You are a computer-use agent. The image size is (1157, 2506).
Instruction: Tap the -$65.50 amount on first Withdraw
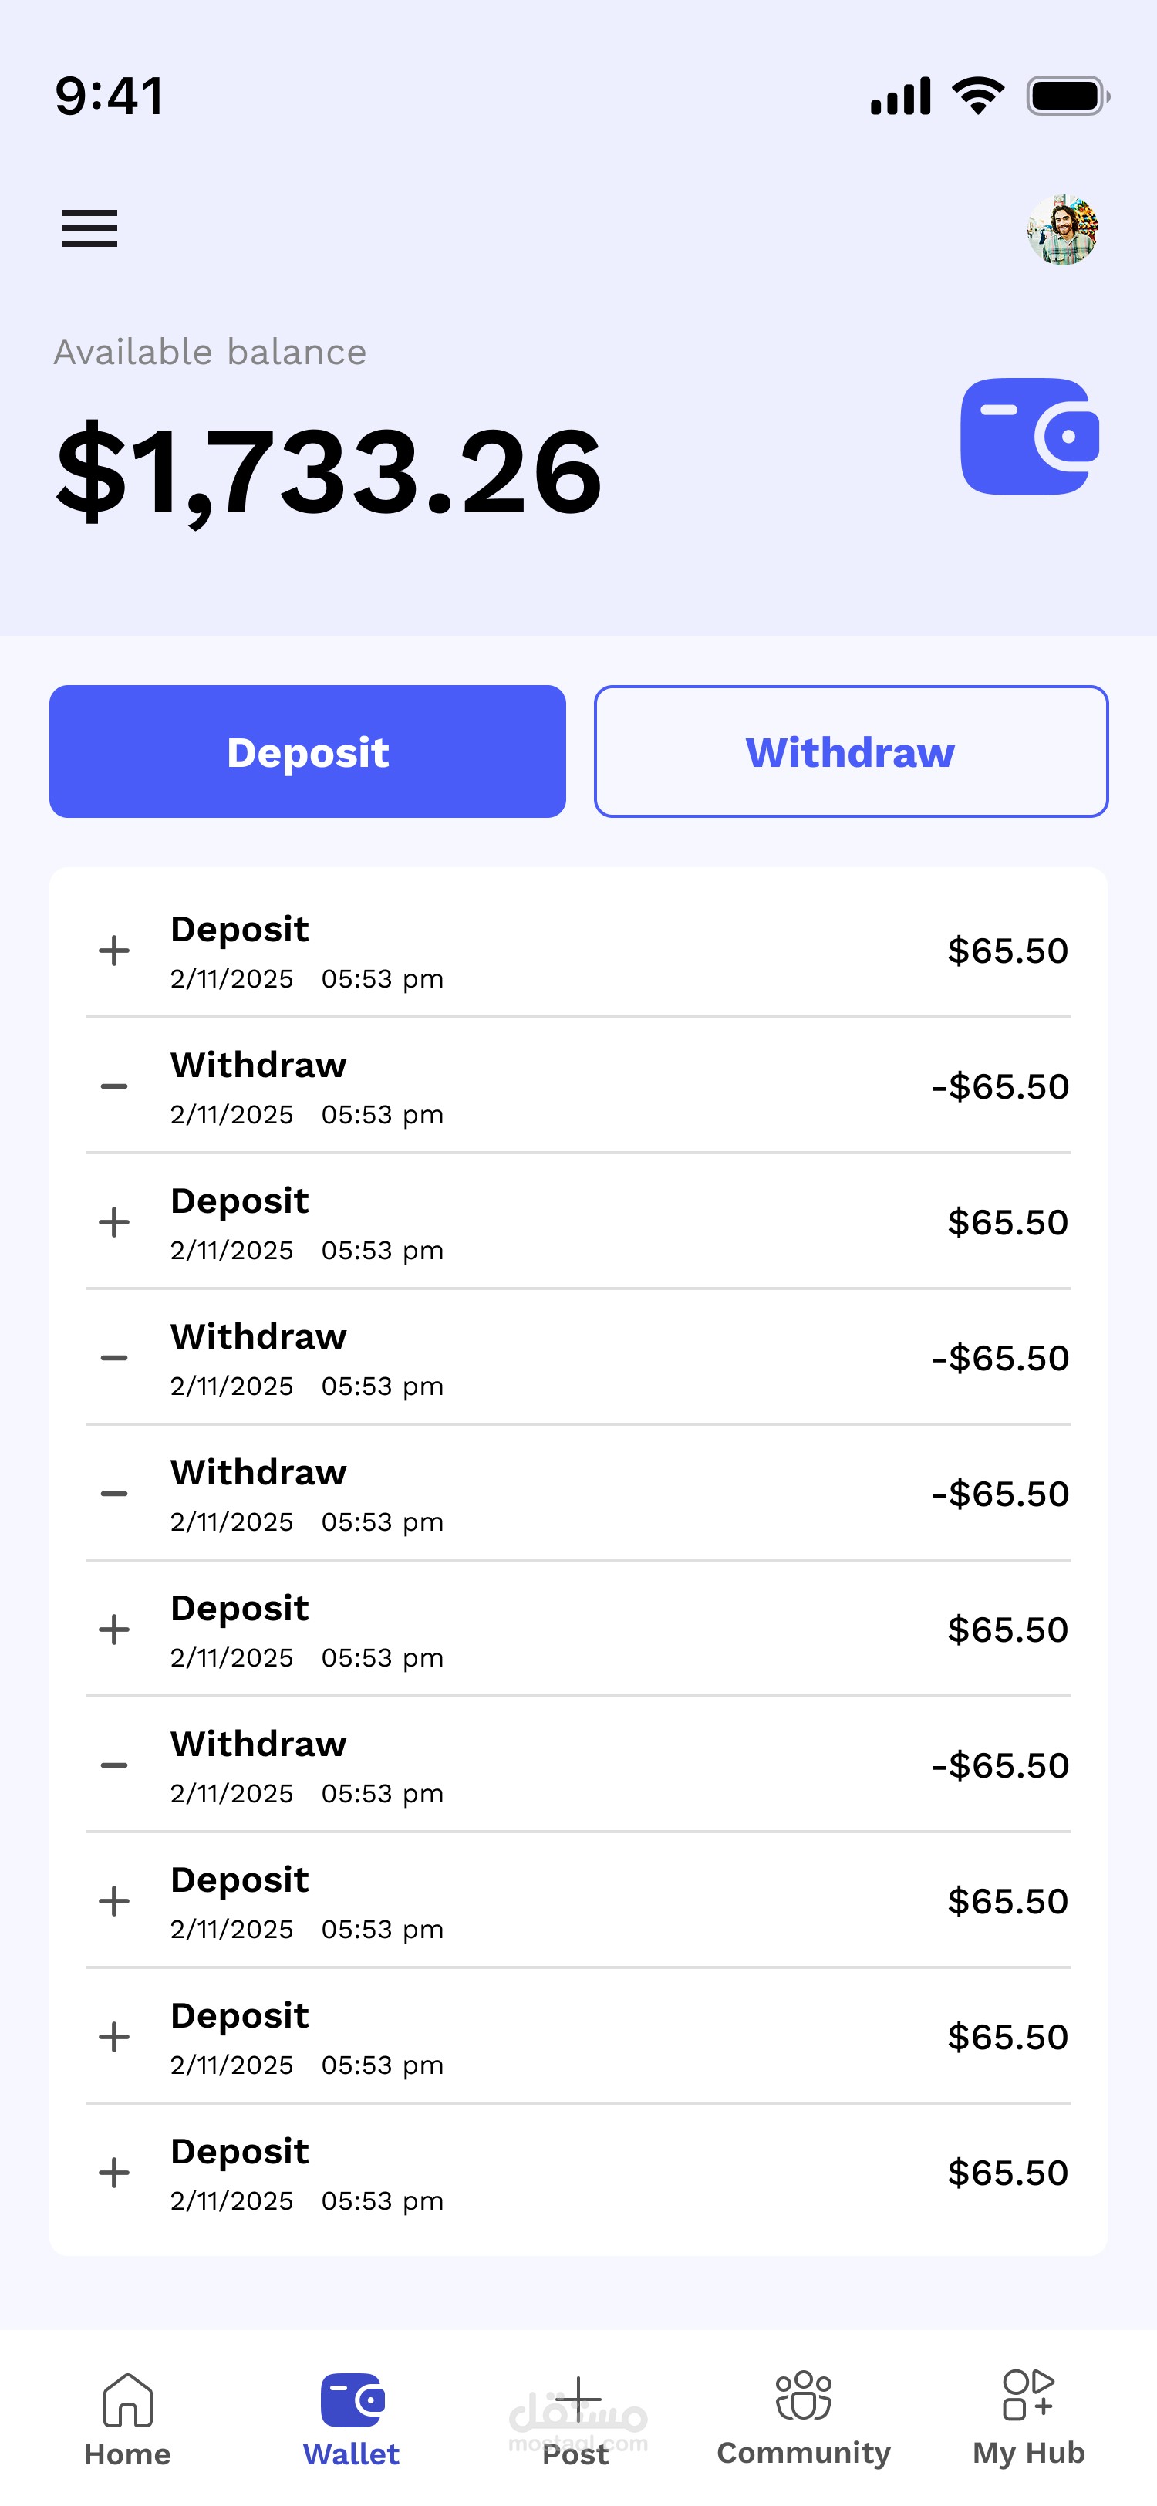1000,1086
